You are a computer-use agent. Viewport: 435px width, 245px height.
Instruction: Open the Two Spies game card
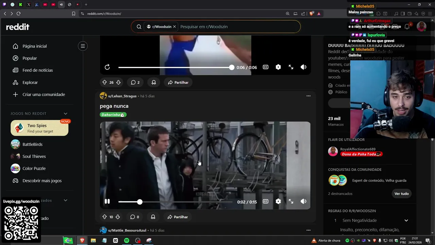(39, 128)
